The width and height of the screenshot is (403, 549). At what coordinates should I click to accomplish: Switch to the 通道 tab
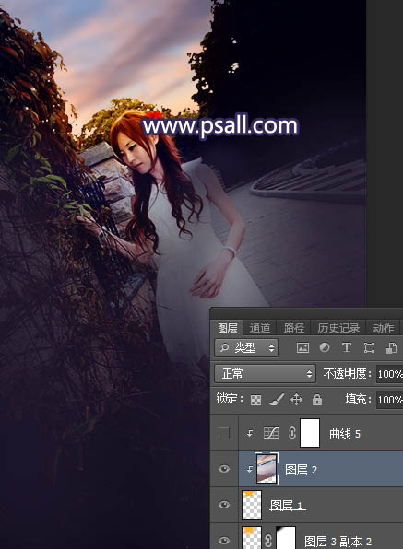[x=260, y=328]
